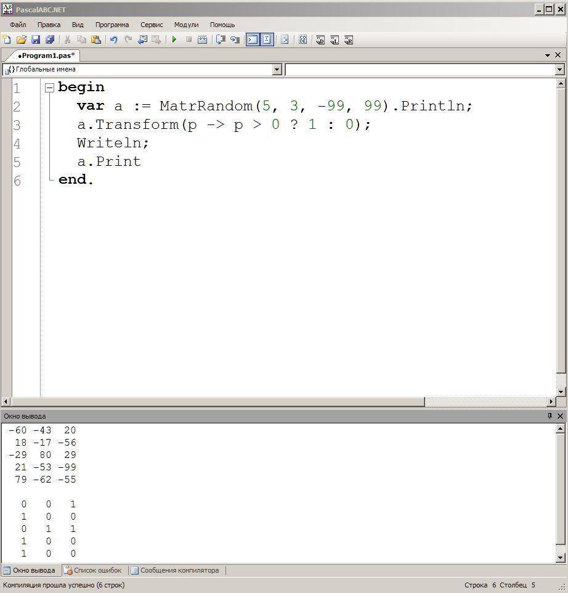
Task: Click the Writeln statement
Action: (113, 143)
